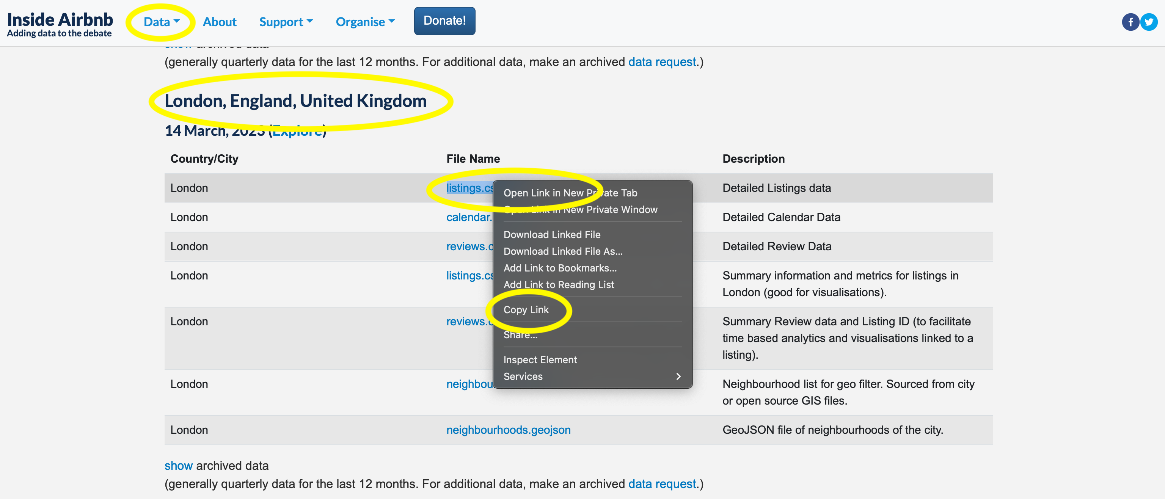Click Inspect Element in context menu

click(540, 360)
